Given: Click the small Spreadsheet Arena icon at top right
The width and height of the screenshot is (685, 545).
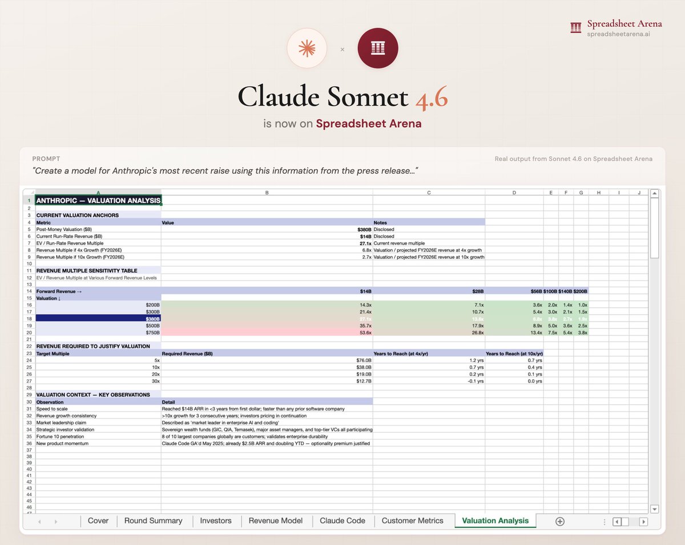Looking at the screenshot, I should point(577,28).
